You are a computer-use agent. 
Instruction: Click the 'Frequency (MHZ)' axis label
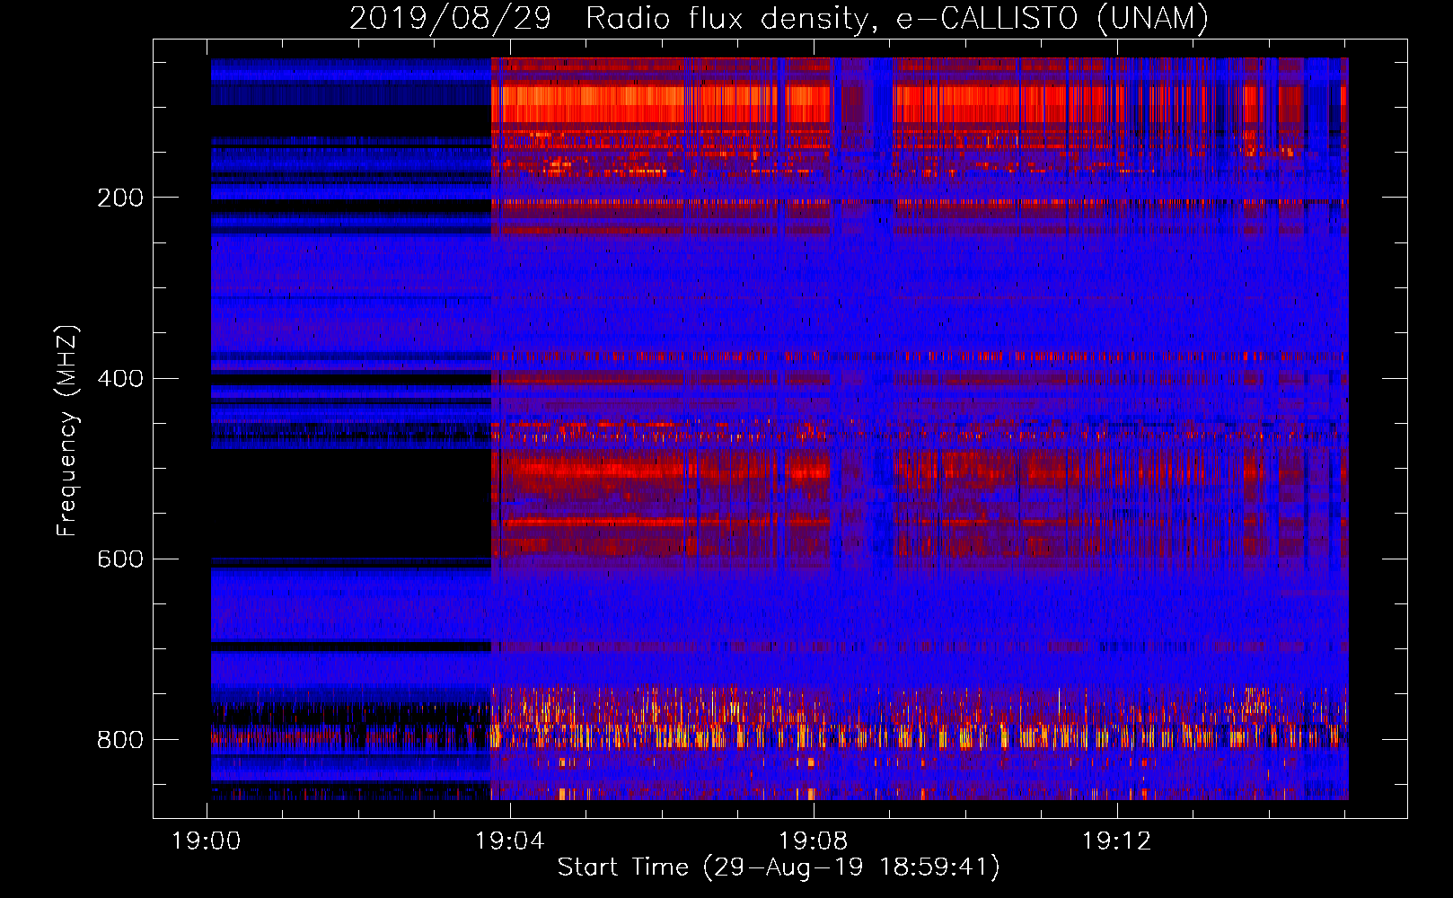pyautogui.click(x=66, y=431)
